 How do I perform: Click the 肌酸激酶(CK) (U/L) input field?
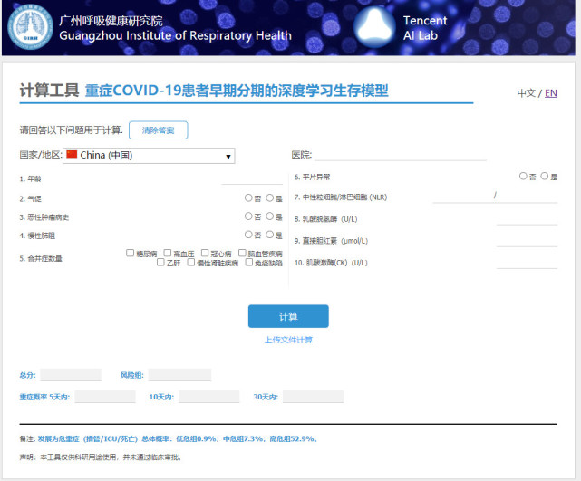pyautogui.click(x=527, y=263)
